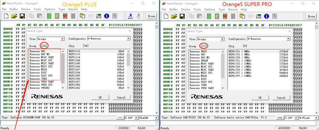Click green Read chip icon in Orange5 PLUS window
The width and height of the screenshot is (319, 130).
[49, 16]
